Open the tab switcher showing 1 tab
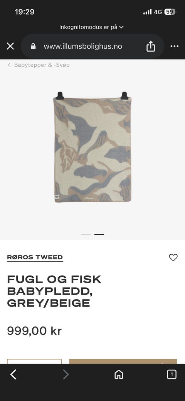 [172, 375]
